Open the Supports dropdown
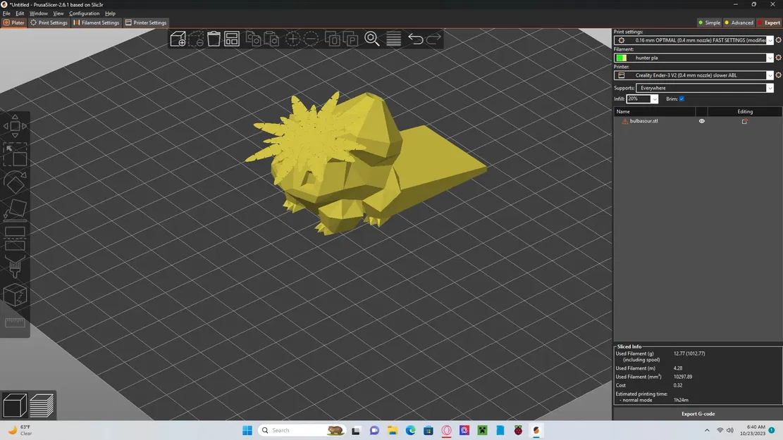This screenshot has height=440, width=783. tap(705, 88)
